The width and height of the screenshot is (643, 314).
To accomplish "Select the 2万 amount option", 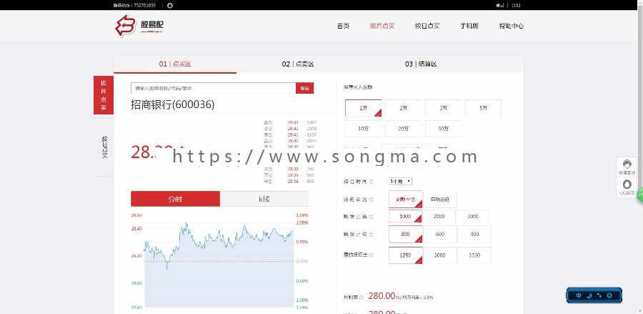I will [404, 108].
